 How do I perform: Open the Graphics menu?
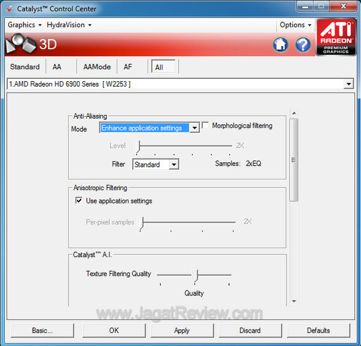24,25
